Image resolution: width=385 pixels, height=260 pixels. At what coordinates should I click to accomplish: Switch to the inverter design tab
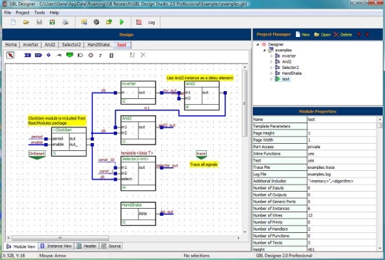(x=31, y=45)
